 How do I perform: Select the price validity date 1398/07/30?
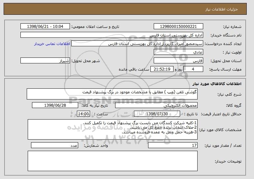pos(157,114)
